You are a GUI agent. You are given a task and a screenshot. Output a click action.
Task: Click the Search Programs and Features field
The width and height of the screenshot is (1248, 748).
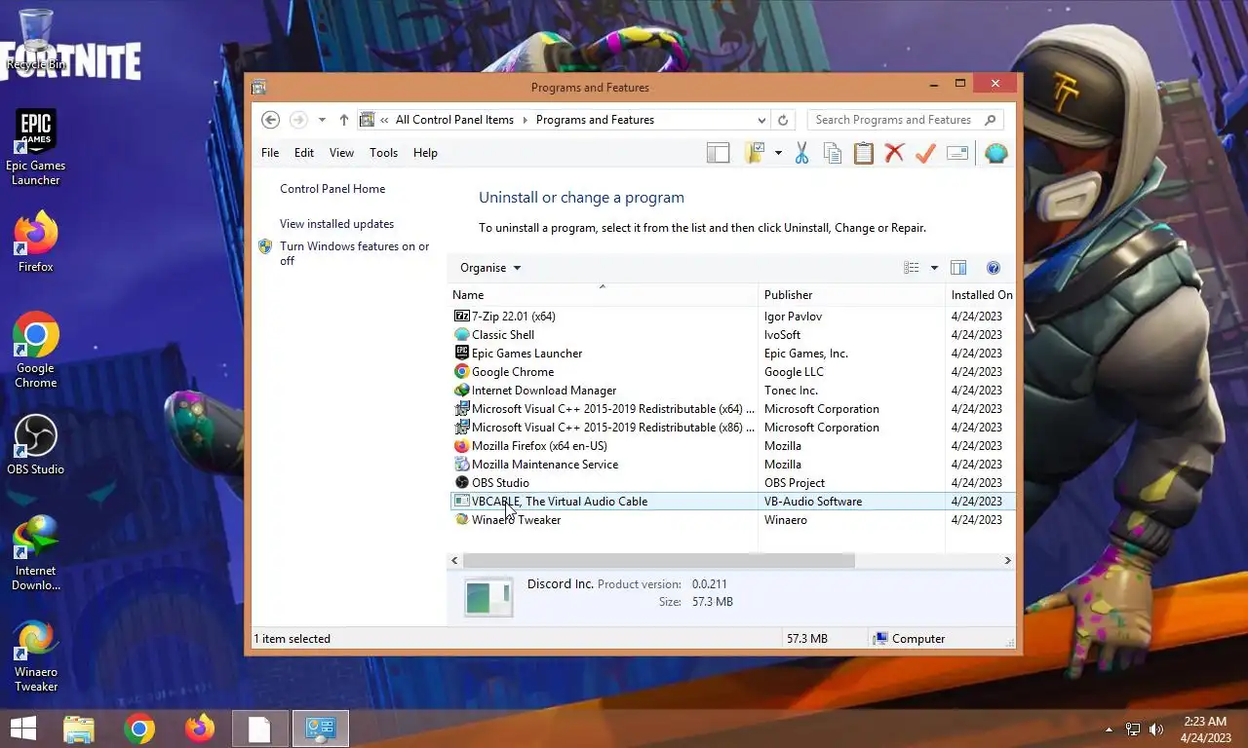[x=905, y=120]
